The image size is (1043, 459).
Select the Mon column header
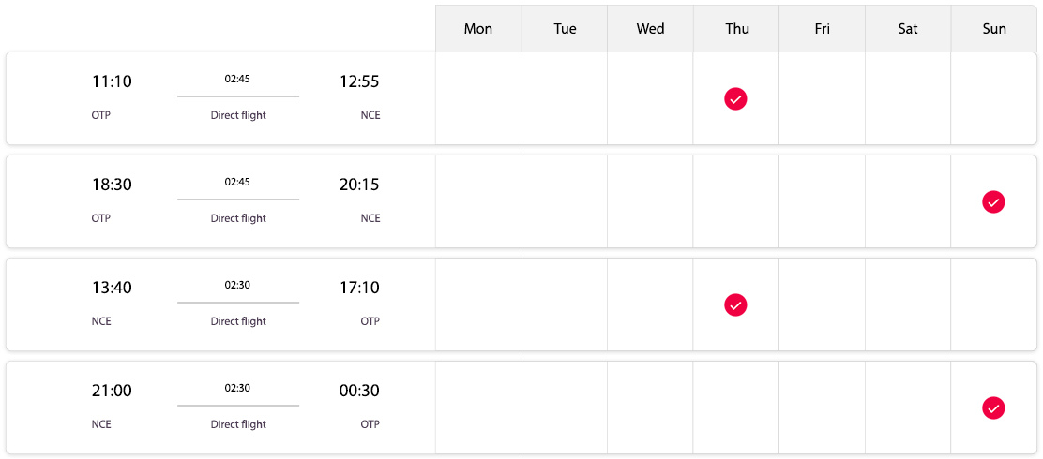(x=478, y=28)
